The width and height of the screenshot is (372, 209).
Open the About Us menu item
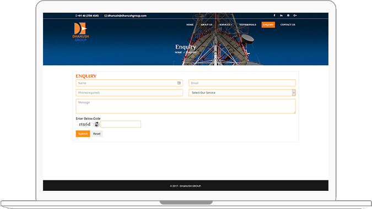207,25
